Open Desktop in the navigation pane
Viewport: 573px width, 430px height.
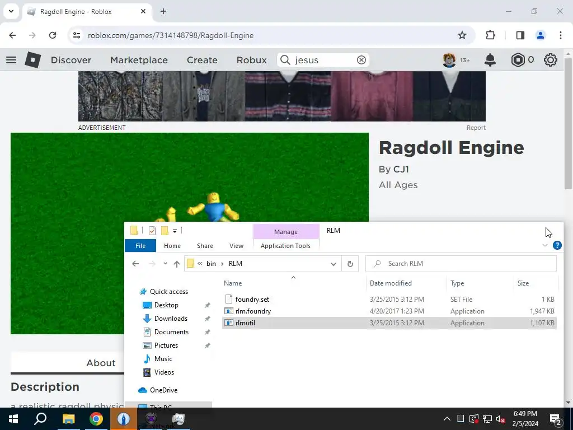166,305
